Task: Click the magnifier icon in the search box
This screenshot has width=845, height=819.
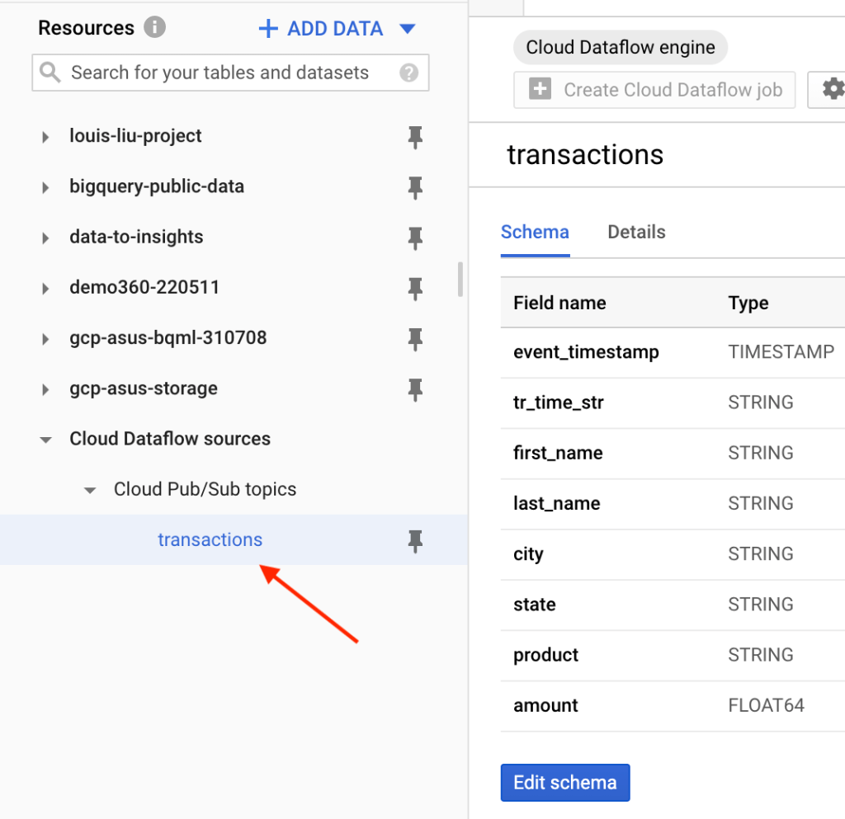Action: point(50,73)
